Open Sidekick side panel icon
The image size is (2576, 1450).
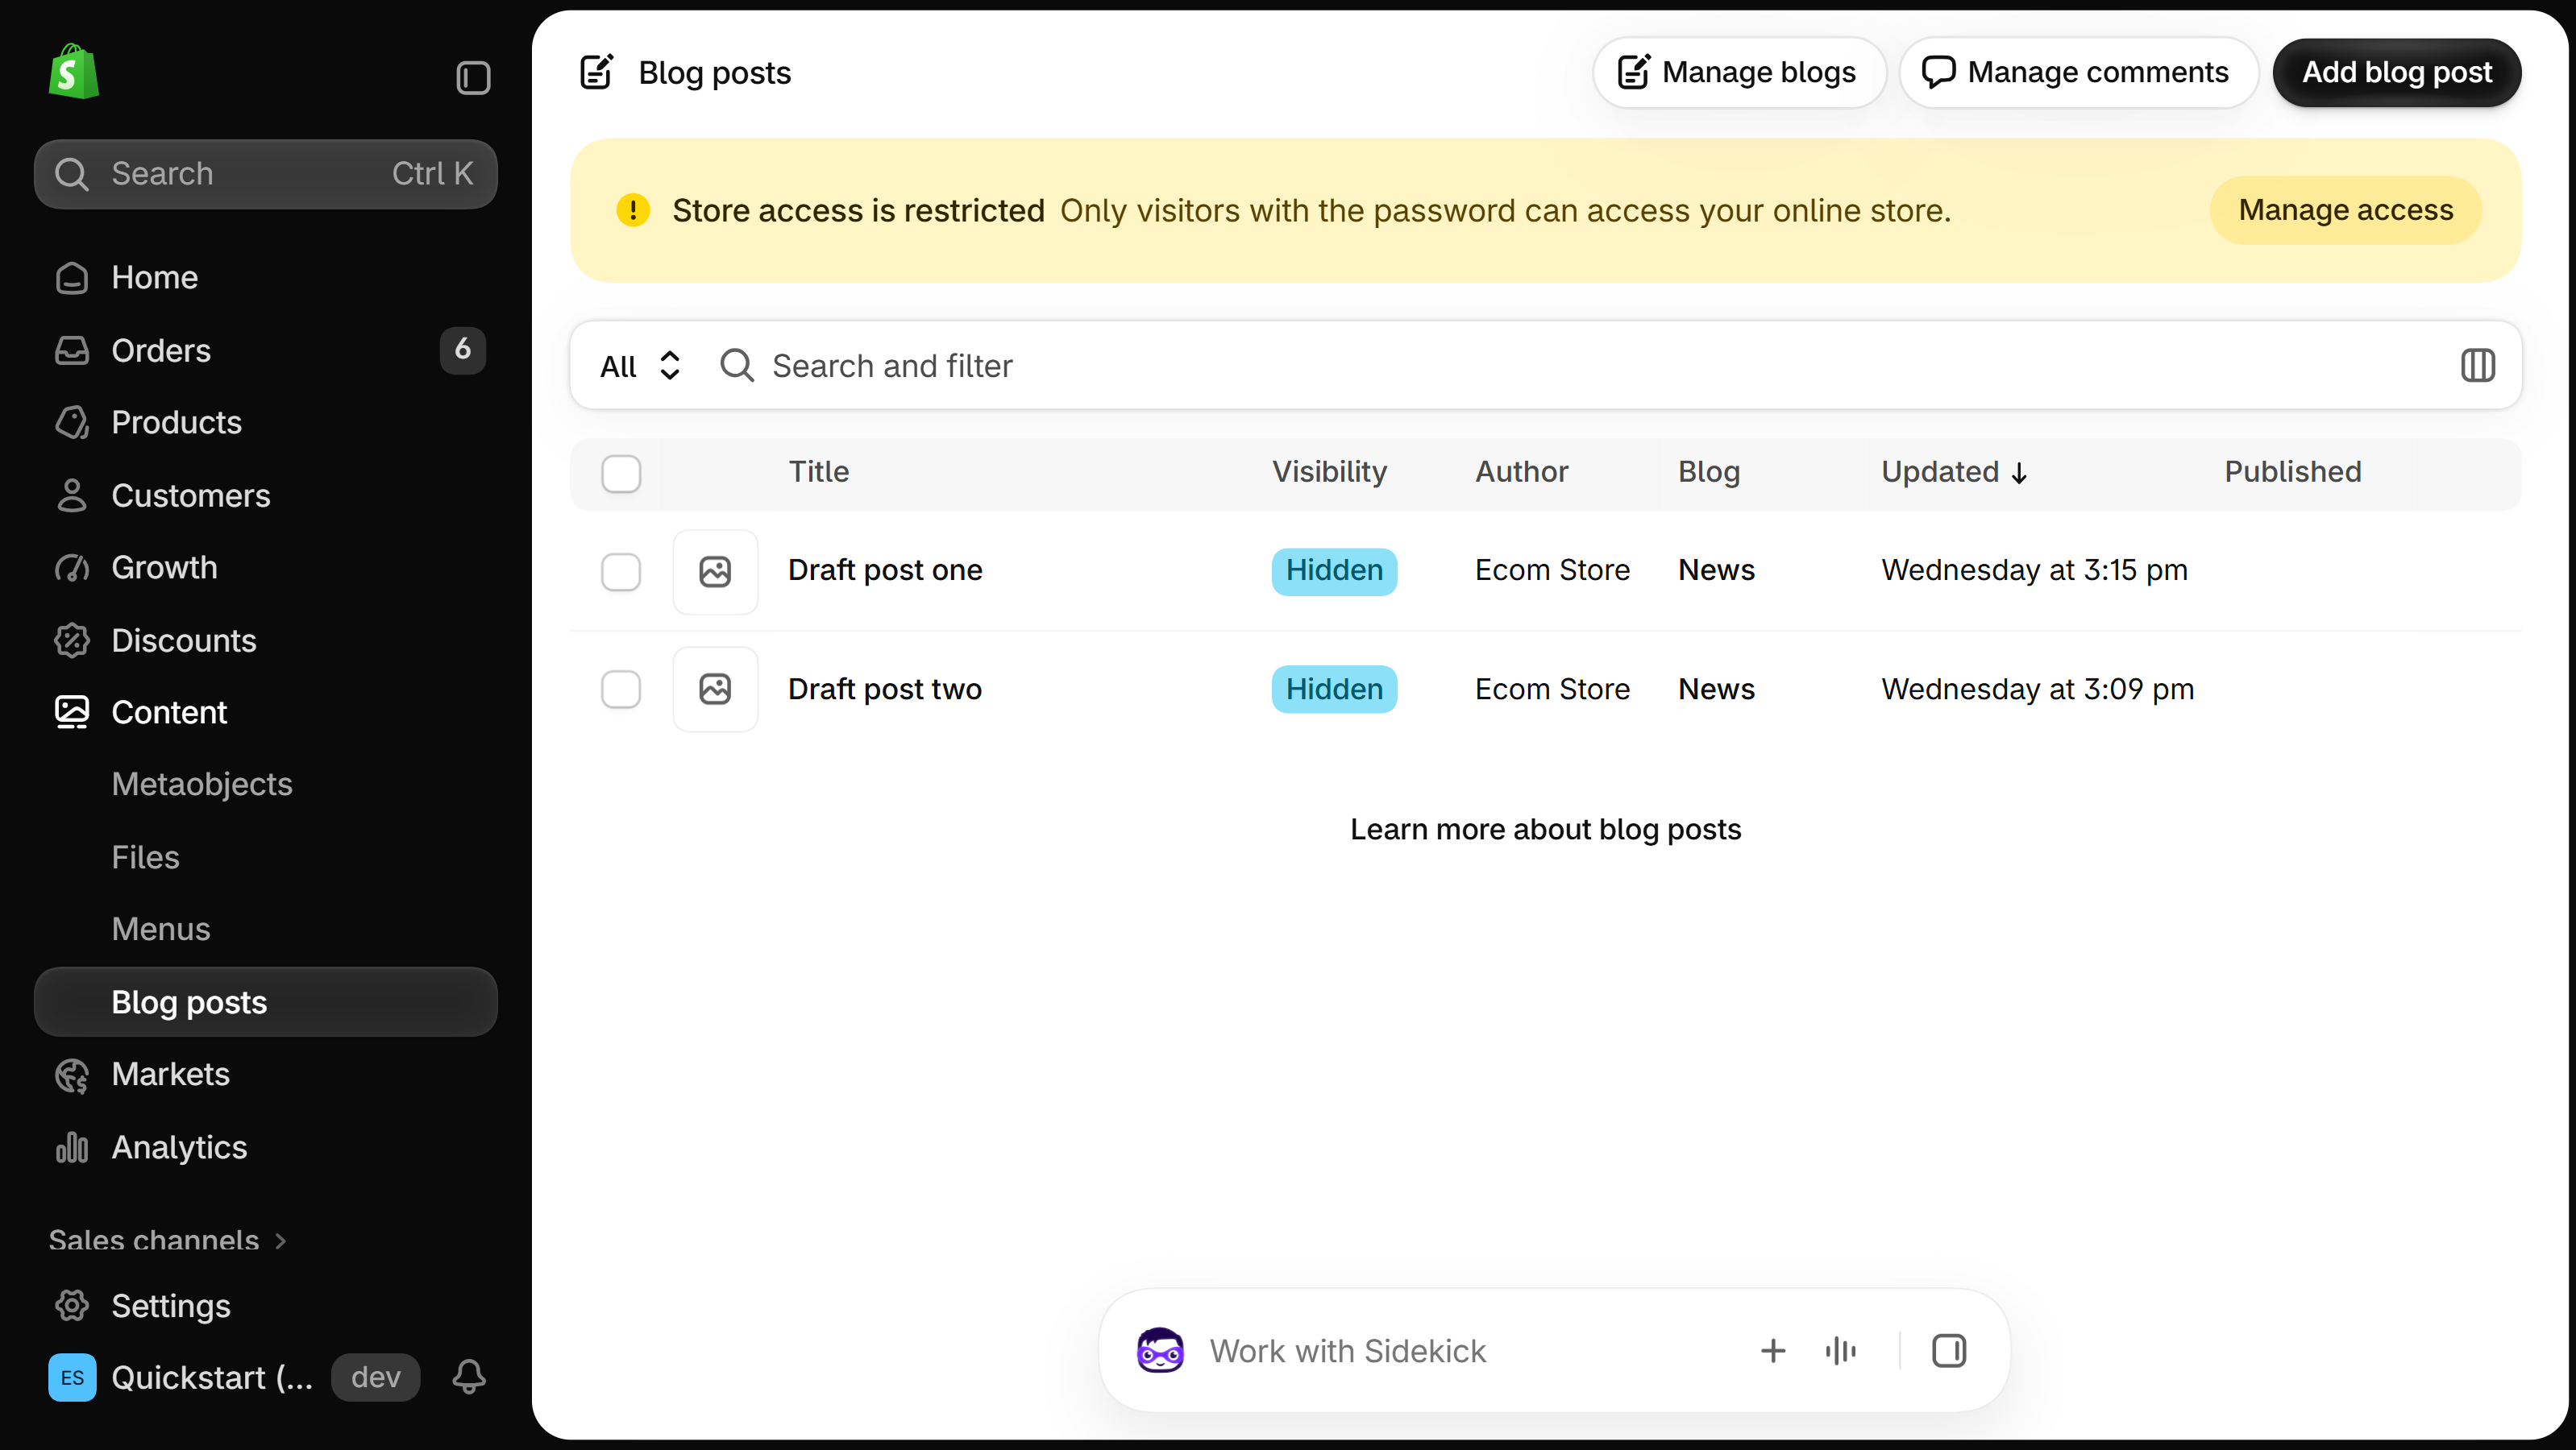1949,1351
